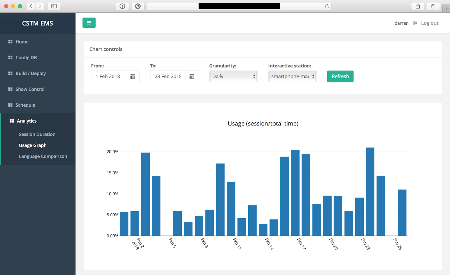Select Language Comparison in sidebar
Screen dimensions: 450x275
pyautogui.click(x=43, y=156)
